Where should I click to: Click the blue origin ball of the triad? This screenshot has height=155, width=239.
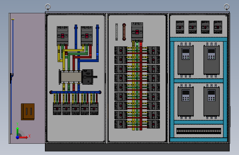[x=18, y=137]
